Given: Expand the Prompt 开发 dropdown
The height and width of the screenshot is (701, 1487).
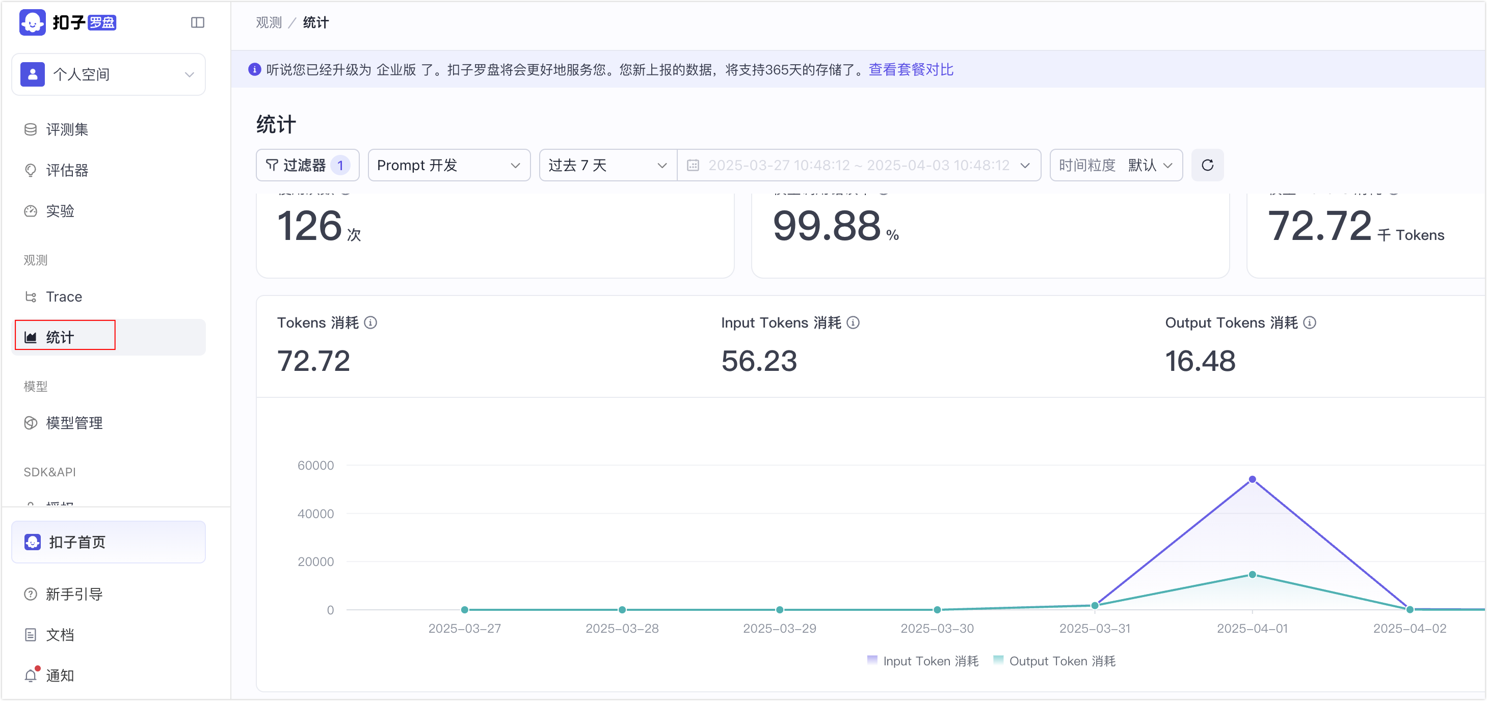Looking at the screenshot, I should coord(449,165).
